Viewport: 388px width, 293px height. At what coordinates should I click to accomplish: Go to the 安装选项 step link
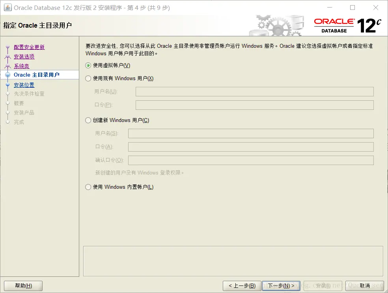click(24, 56)
